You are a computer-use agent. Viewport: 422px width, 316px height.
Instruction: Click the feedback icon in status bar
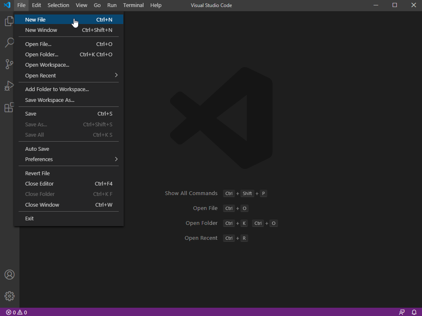point(402,312)
